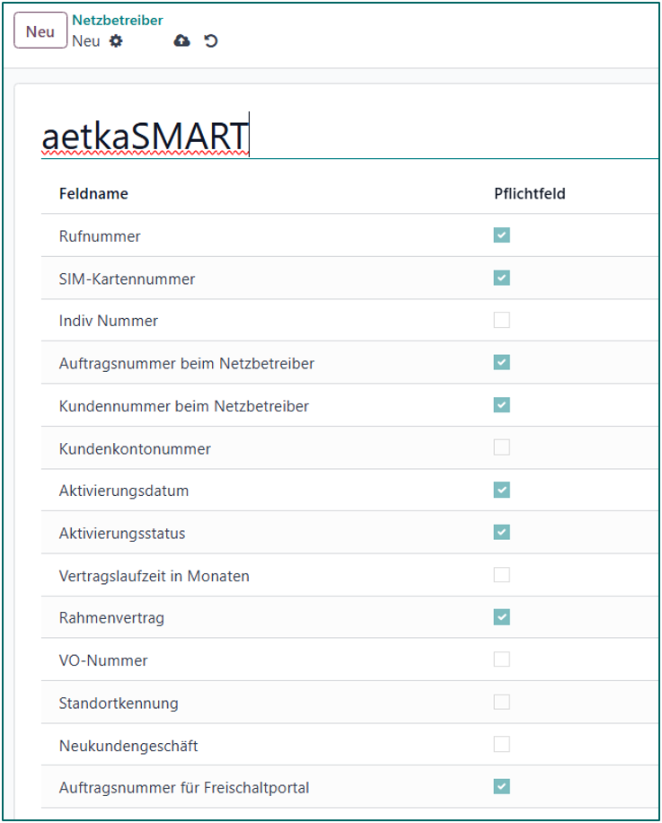Uncheck the SIM-Kartennummer Pflichtfeld checkbox
662x823 pixels.
click(502, 278)
